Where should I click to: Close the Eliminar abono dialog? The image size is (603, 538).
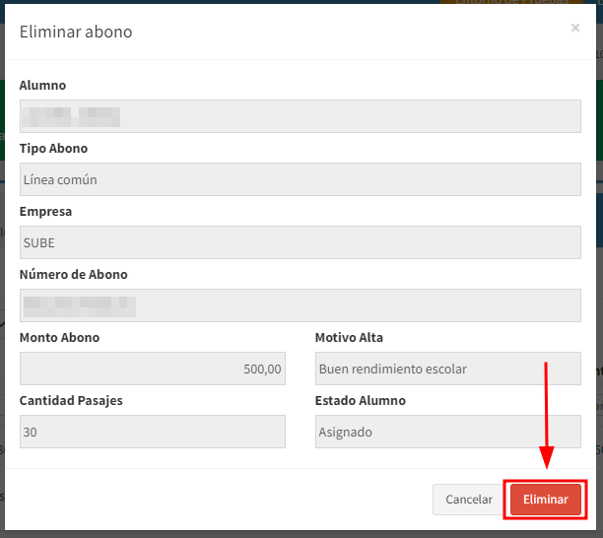(x=575, y=28)
